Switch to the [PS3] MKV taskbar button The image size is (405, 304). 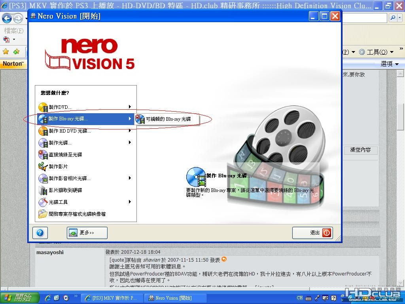(112, 298)
